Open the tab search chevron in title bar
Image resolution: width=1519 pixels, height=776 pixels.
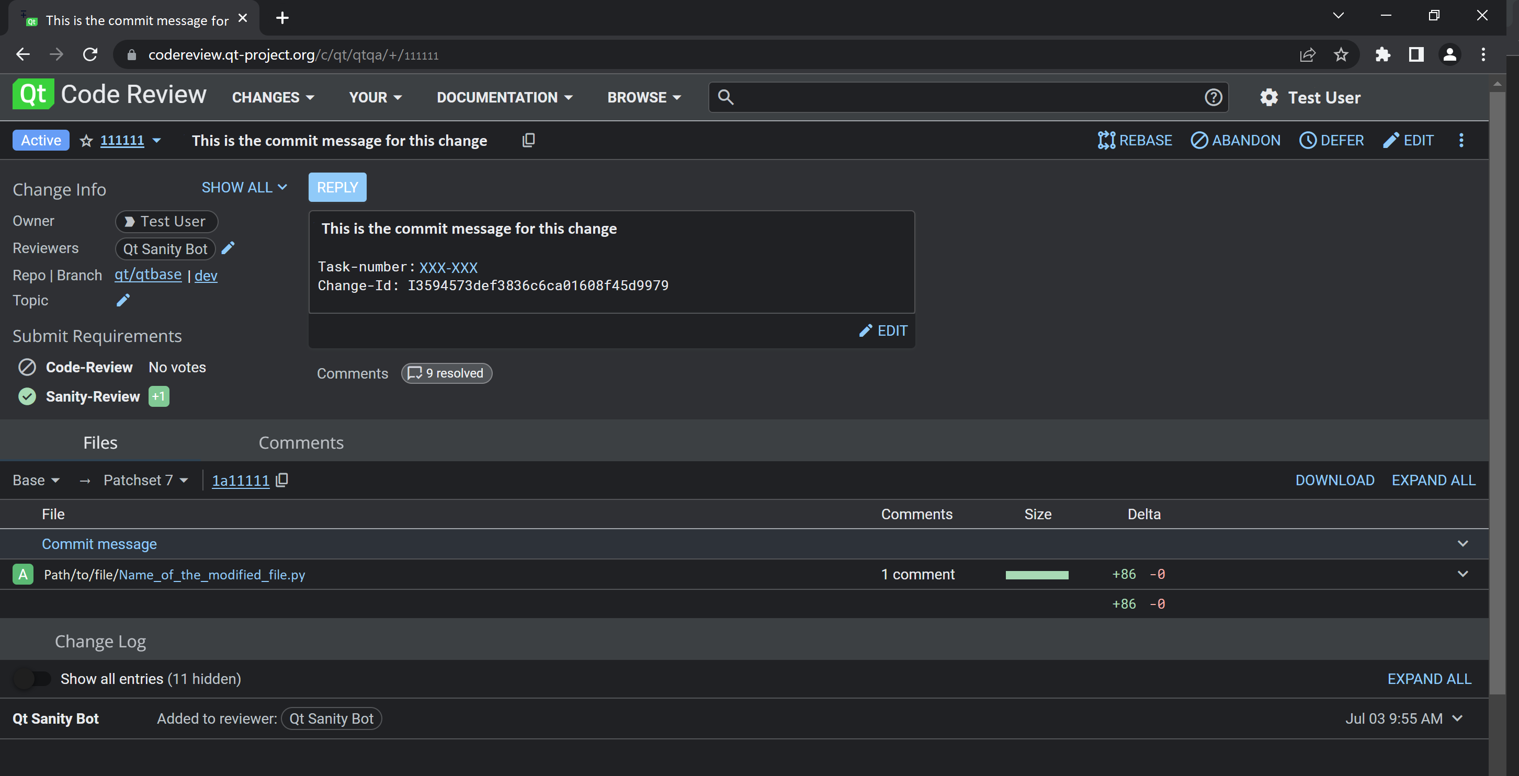[1339, 15]
